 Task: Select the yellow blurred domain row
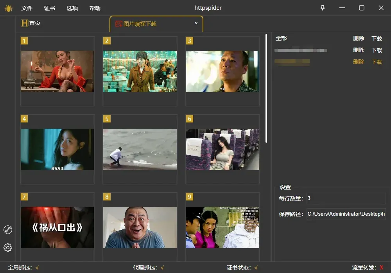(x=292, y=62)
